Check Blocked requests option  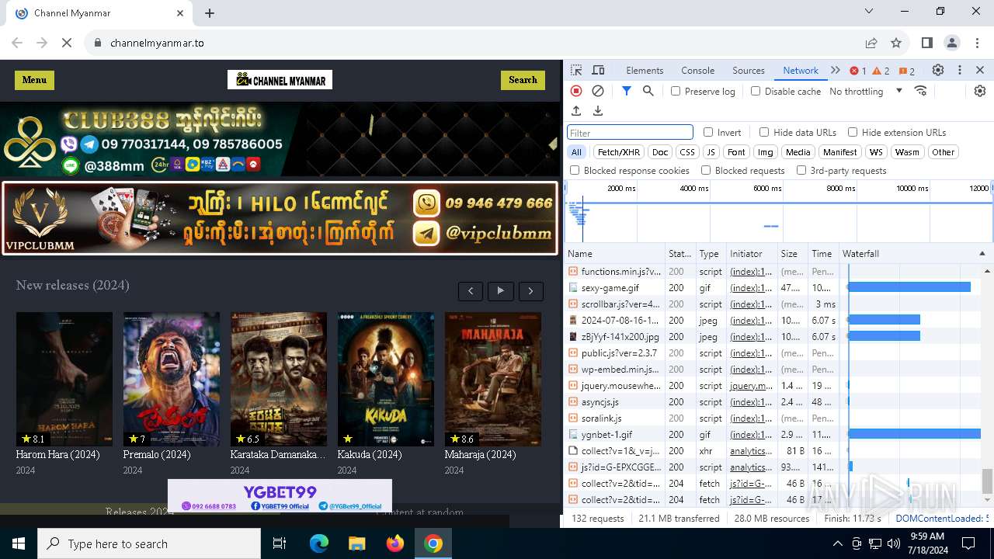(x=706, y=170)
